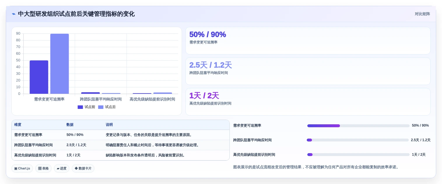Click the 2.5天 / 1.2天 data card value
This screenshot has width=442, height=184.
tap(211, 65)
